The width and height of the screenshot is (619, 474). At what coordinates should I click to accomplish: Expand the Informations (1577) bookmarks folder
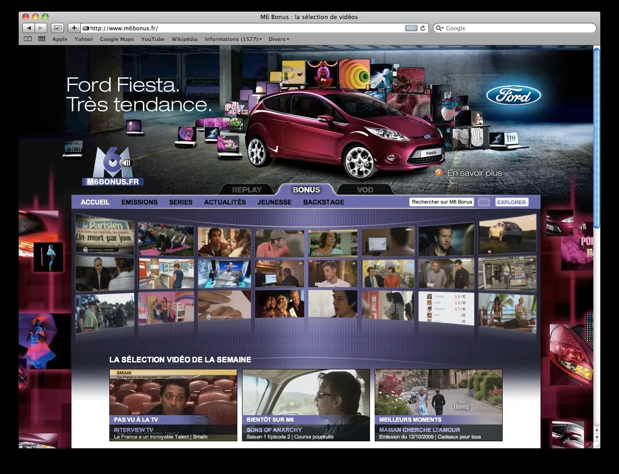[x=233, y=39]
